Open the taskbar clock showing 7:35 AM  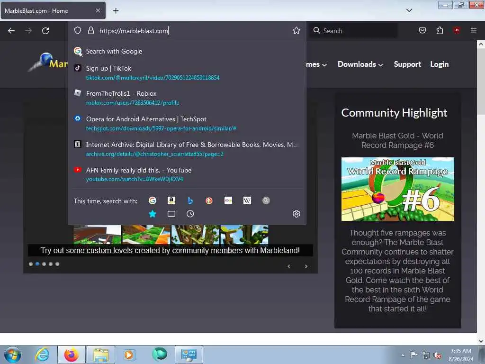460,355
